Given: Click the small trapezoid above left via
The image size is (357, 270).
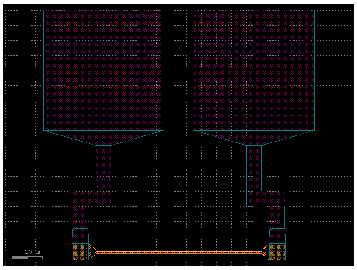Looking at the screenshot, I should pos(80,236).
